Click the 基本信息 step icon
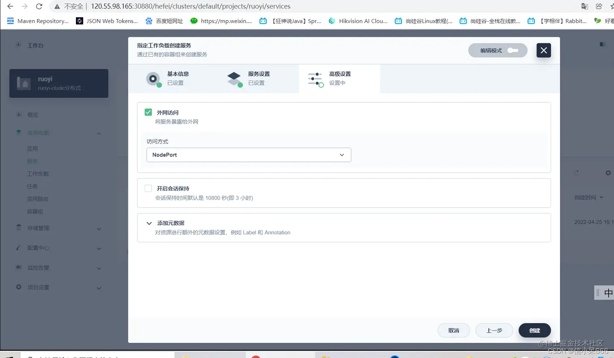Screen dimensions: 614x358 point(153,79)
